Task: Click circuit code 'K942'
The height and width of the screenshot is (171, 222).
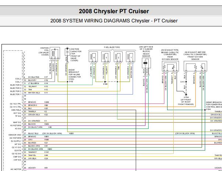Action: coord(47,124)
